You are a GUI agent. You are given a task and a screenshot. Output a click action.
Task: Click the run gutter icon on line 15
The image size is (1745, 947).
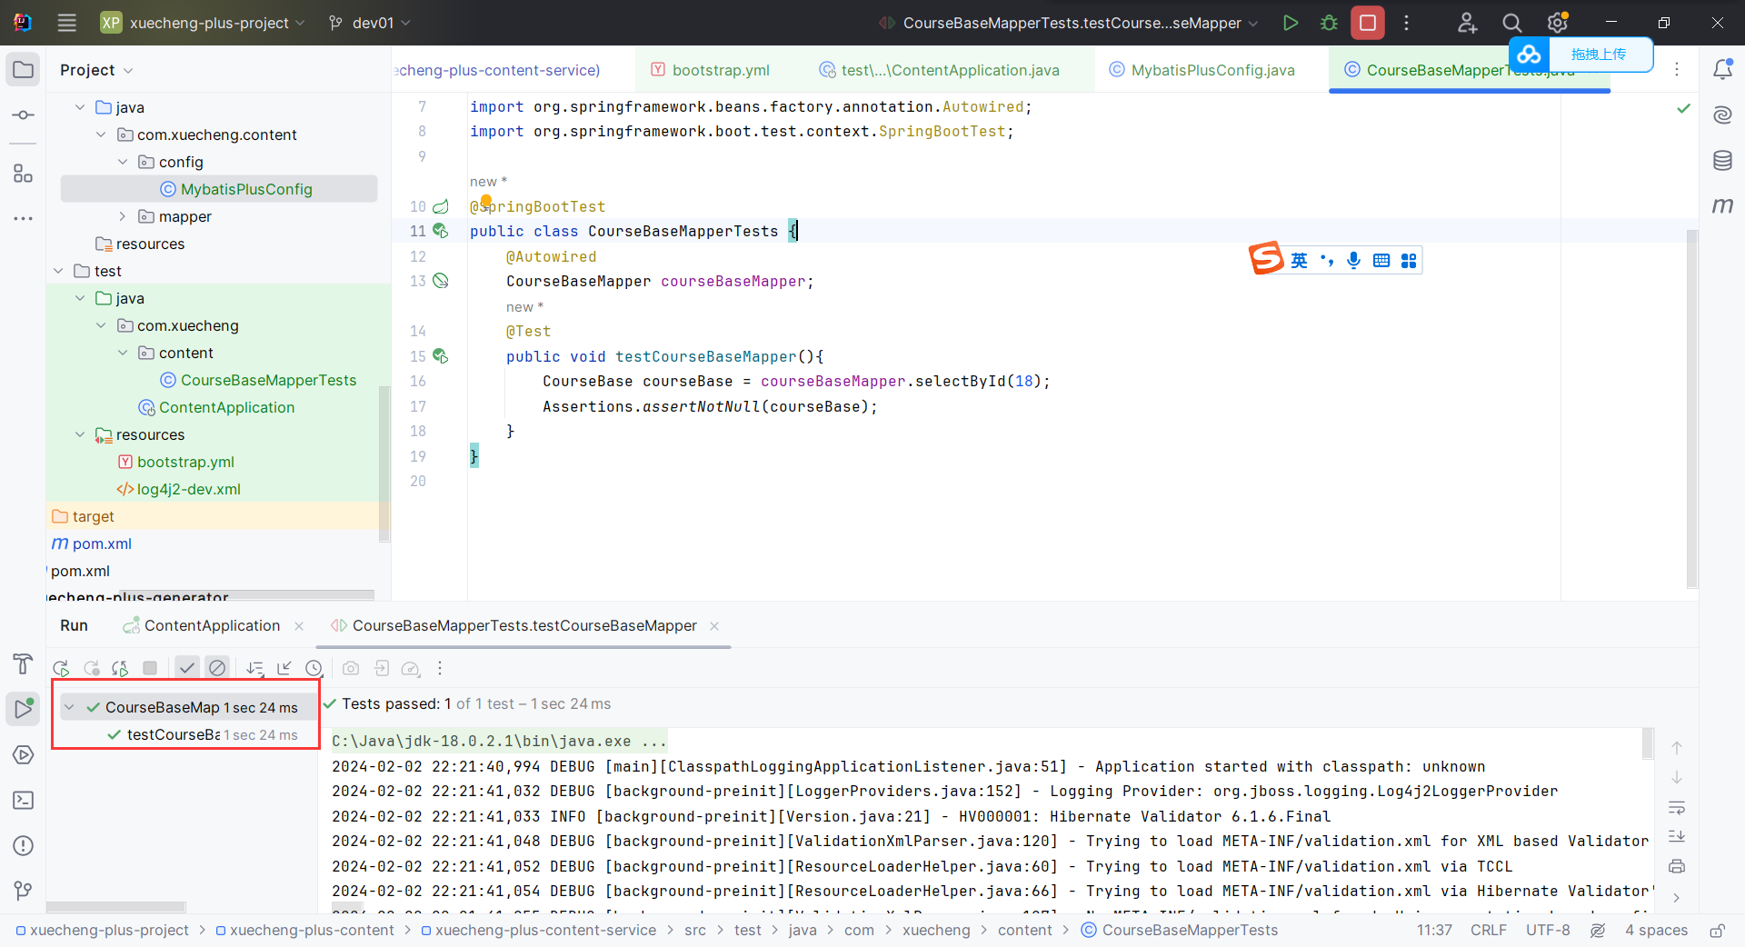[x=440, y=356]
